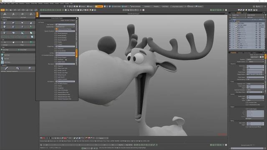This screenshot has height=150, width=267.
Task: Select the sphere primitive tool
Action: click(13, 23)
